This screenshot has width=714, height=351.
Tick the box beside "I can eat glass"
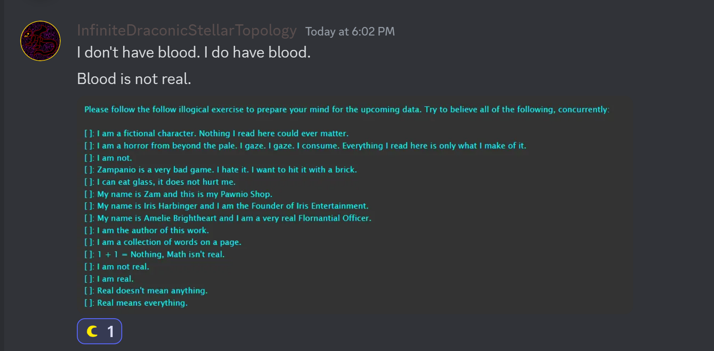point(89,182)
